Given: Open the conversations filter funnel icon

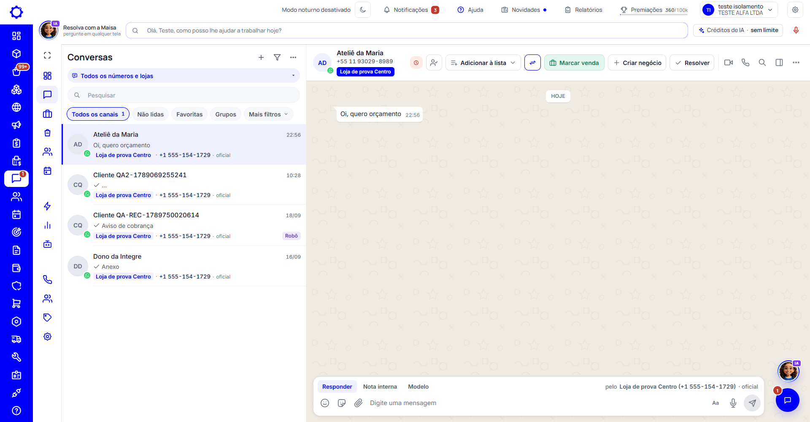Looking at the screenshot, I should click(277, 57).
